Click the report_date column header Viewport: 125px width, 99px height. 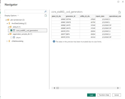(102, 16)
